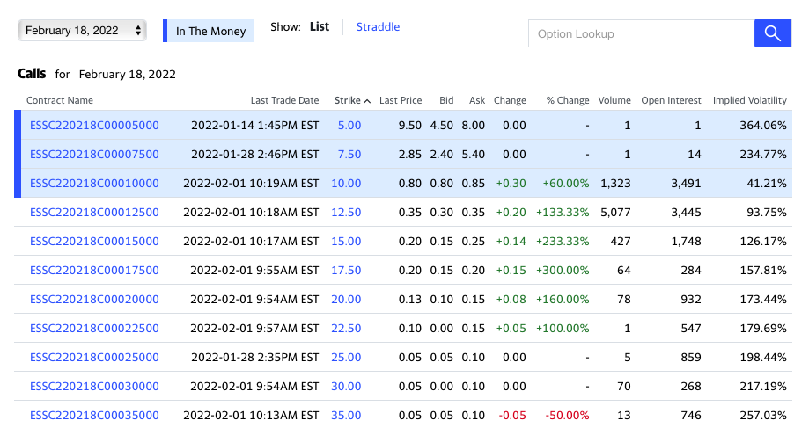Image resolution: width=809 pixels, height=442 pixels.
Task: Open contract ESSC220218C00012500
Action: tap(94, 213)
